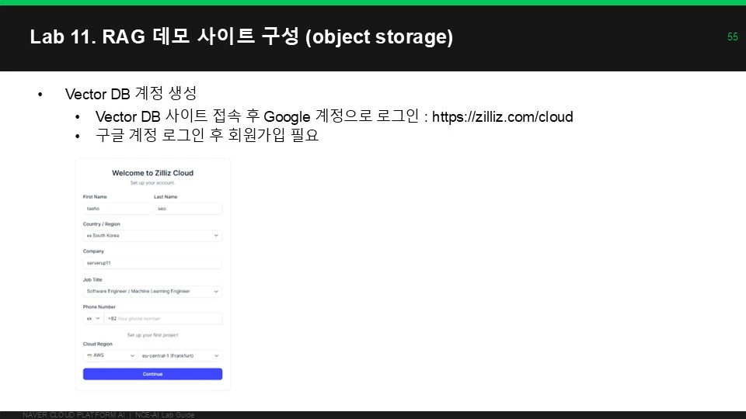The image size is (746, 419).
Task: Click the Welcome to Zilliz Cloud heading
Action: pyautogui.click(x=152, y=173)
